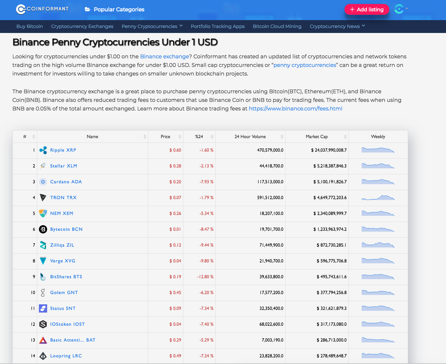The image size is (446, 364).
Task: Click the Stellar XLM rocket icon
Action: (43, 166)
